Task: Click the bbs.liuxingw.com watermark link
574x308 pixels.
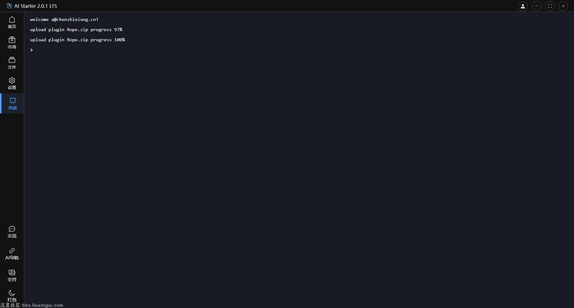Action: [43, 305]
